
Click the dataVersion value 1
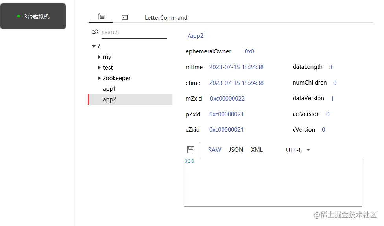[x=332, y=98]
